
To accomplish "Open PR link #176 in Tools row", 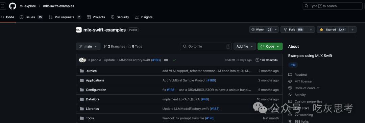I will 210,118.
